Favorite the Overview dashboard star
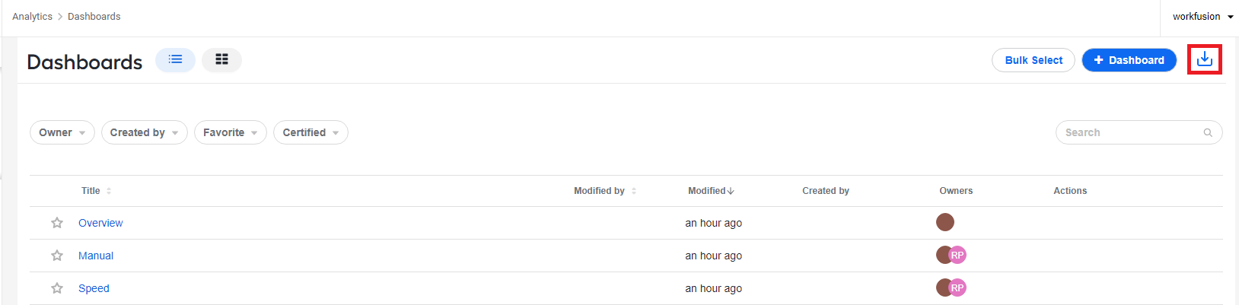The height and width of the screenshot is (305, 1239). coord(57,223)
